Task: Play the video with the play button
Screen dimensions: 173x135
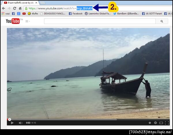Action: (12, 123)
